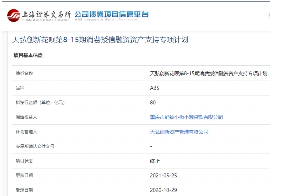Select the date 2020-10-29
The image size is (282, 196).
[x=163, y=190]
